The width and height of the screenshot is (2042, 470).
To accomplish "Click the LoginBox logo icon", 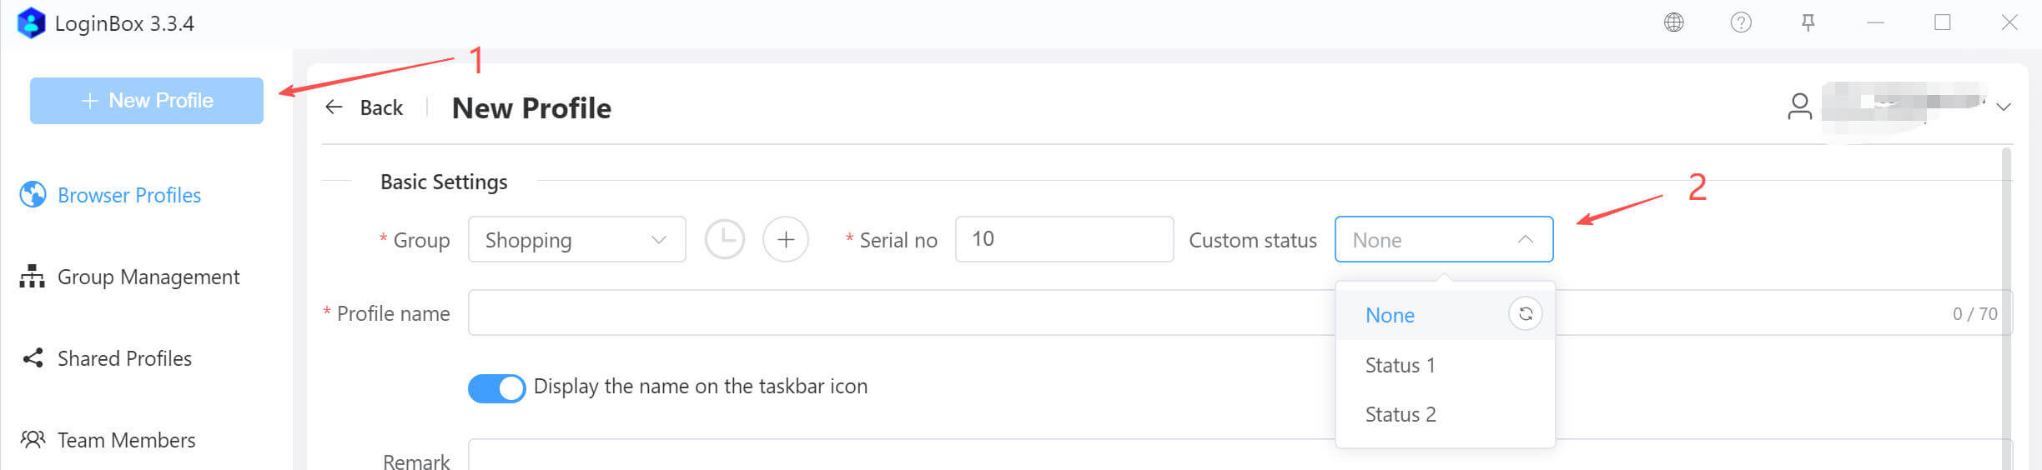I will (31, 22).
